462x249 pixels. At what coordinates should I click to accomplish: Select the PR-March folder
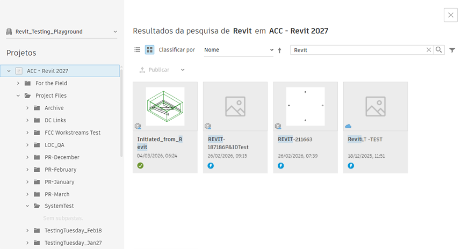tap(57, 195)
